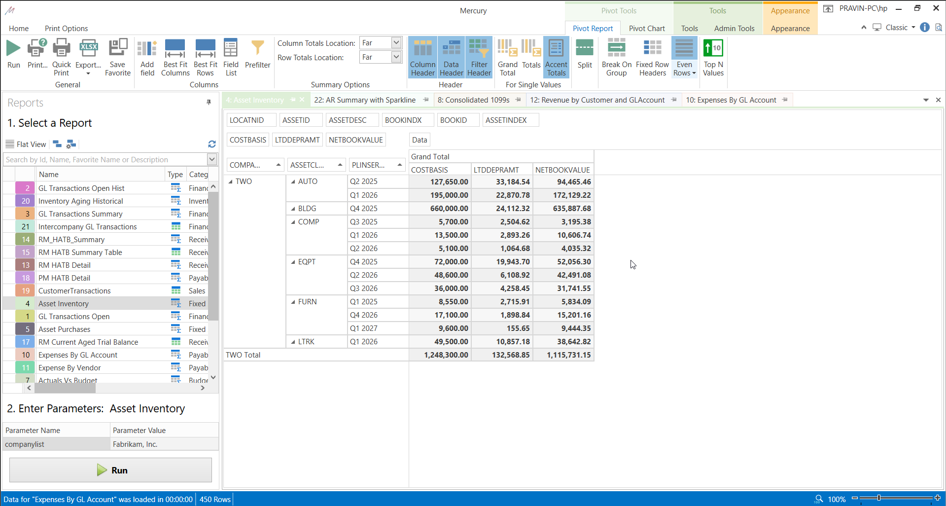946x506 pixels.
Task: Toggle the Filter Header button
Action: pos(479,57)
